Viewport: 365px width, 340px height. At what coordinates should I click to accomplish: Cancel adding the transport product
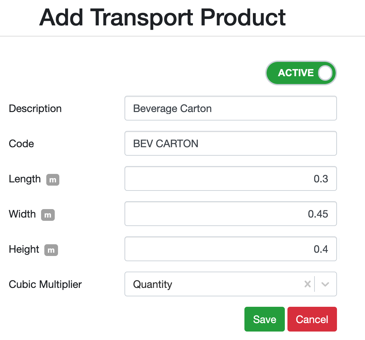312,319
